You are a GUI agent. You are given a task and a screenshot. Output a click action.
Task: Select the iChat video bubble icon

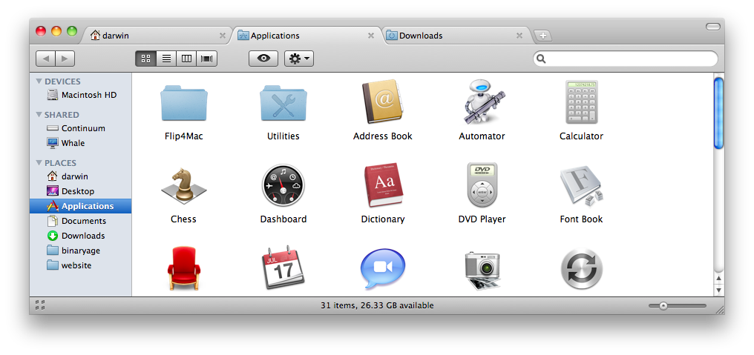pos(383,268)
